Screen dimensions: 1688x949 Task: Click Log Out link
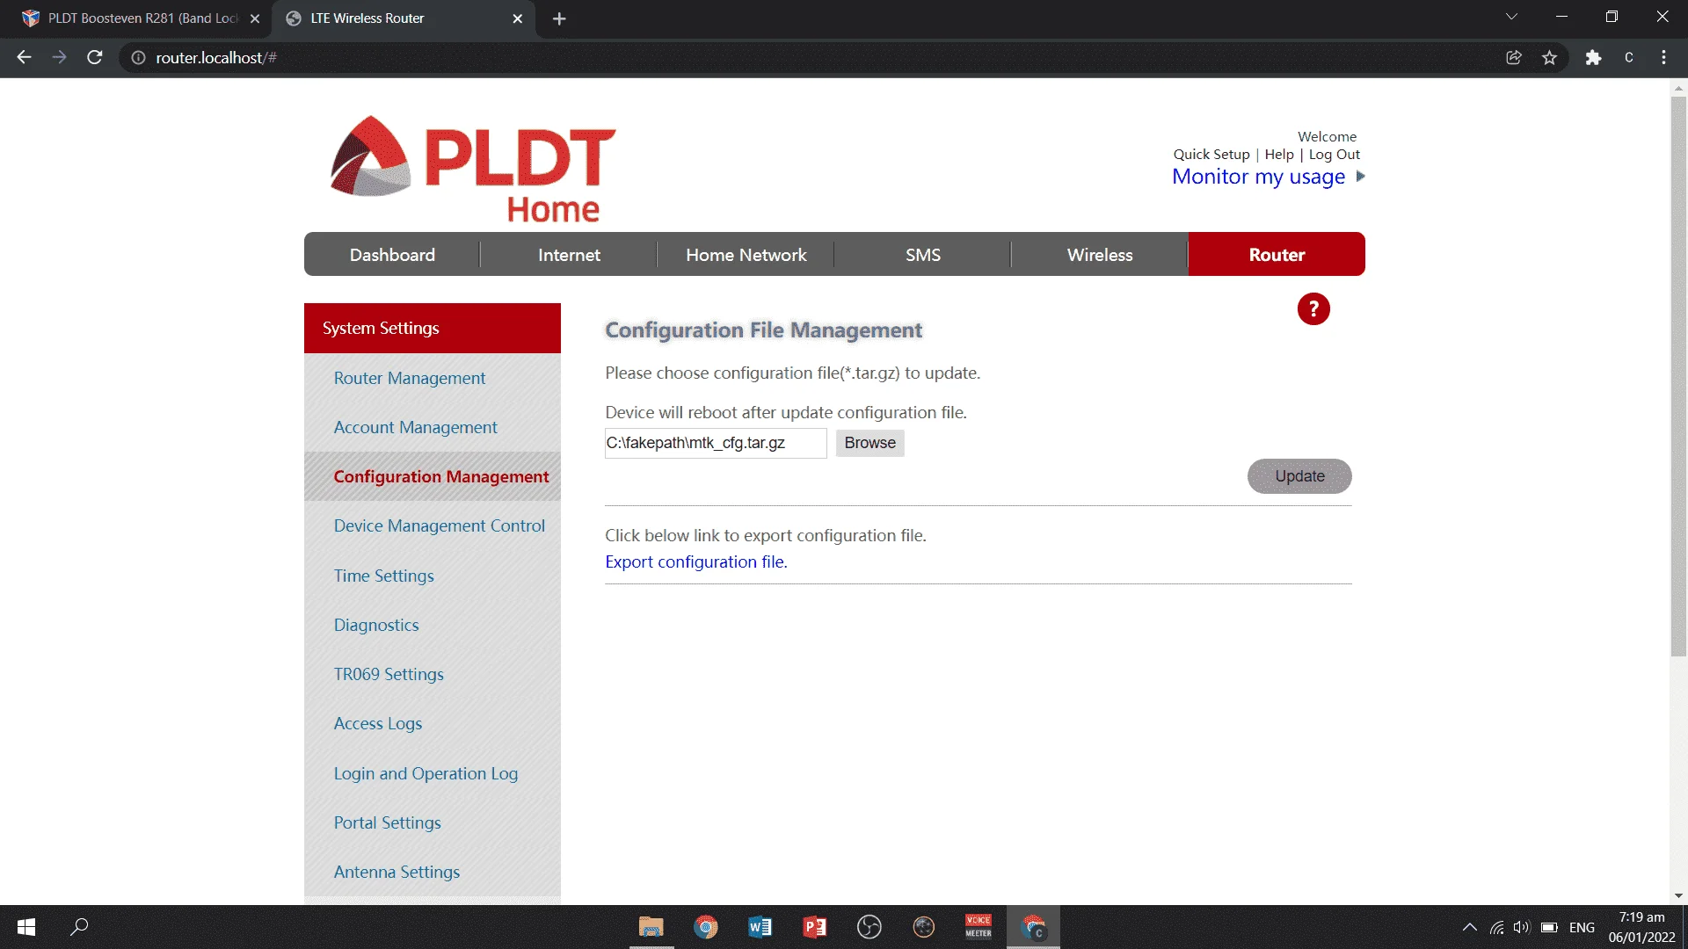(1334, 155)
